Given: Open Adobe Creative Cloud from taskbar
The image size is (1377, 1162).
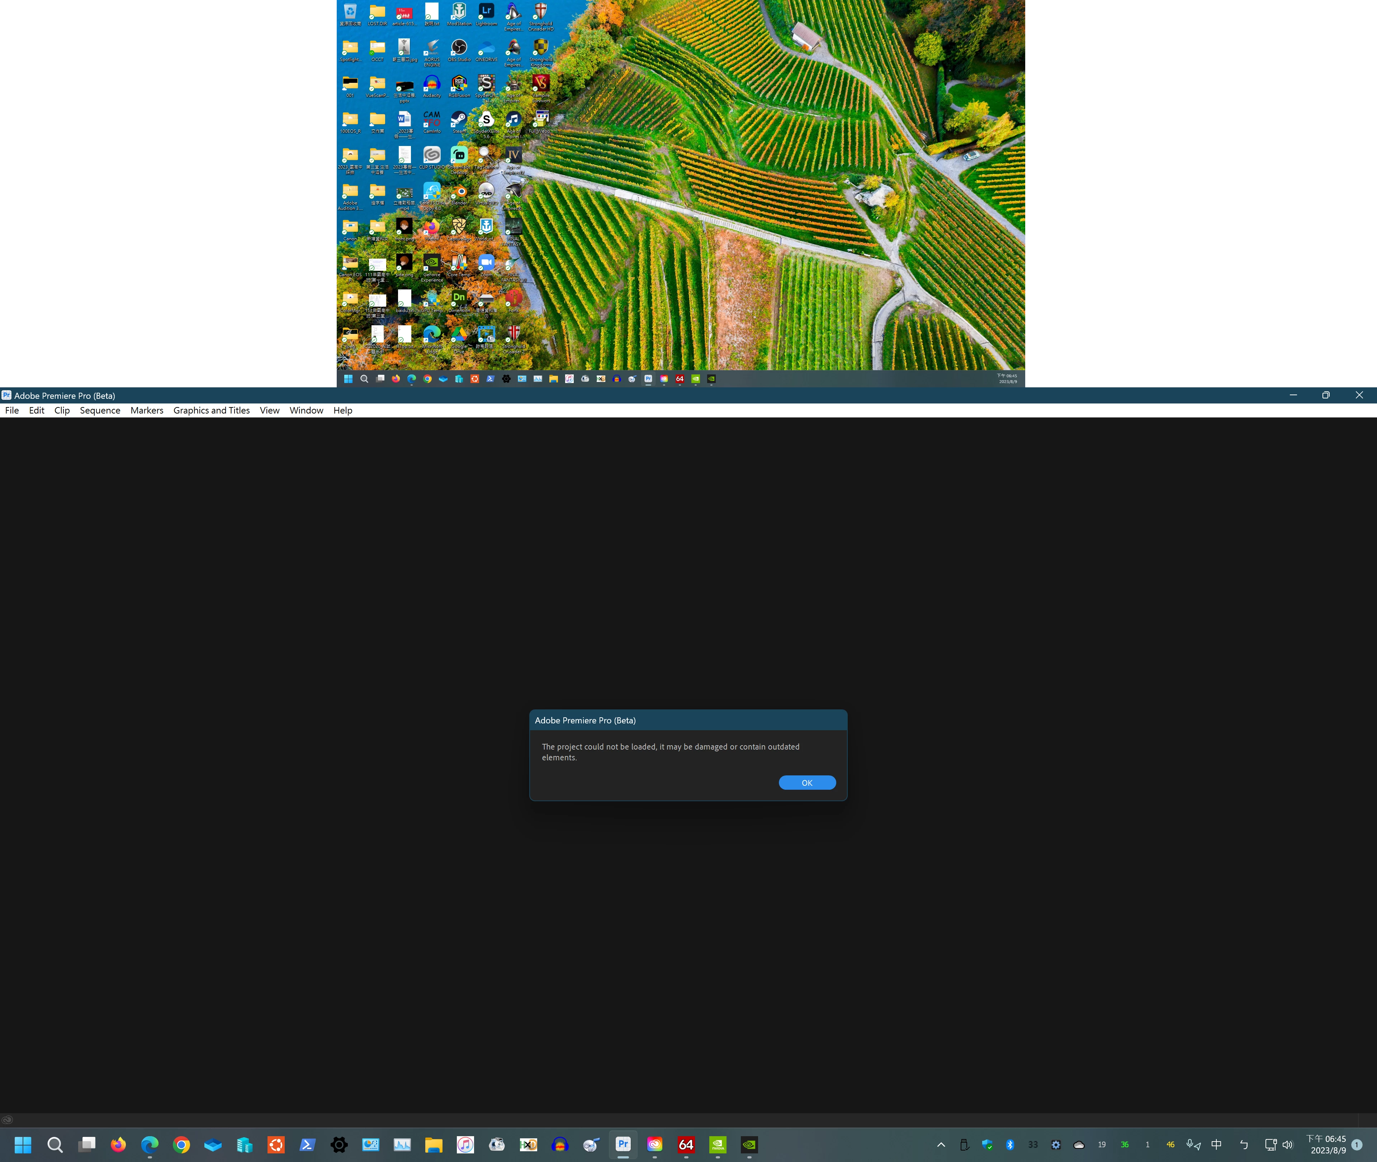Looking at the screenshot, I should pyautogui.click(x=654, y=1144).
